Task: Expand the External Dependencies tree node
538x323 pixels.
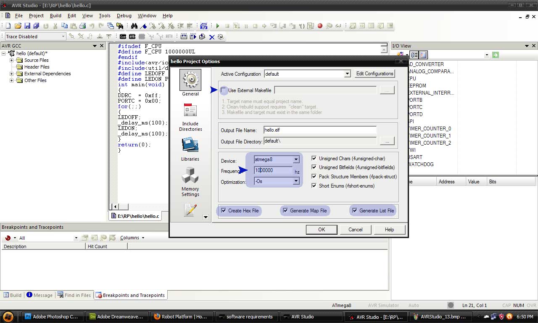Action: click(x=12, y=74)
